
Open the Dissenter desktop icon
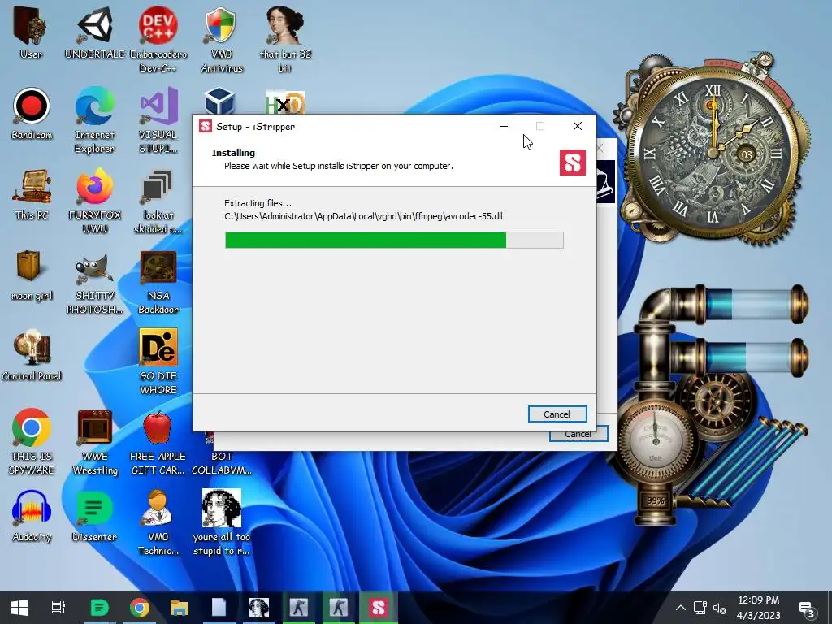pos(95,516)
